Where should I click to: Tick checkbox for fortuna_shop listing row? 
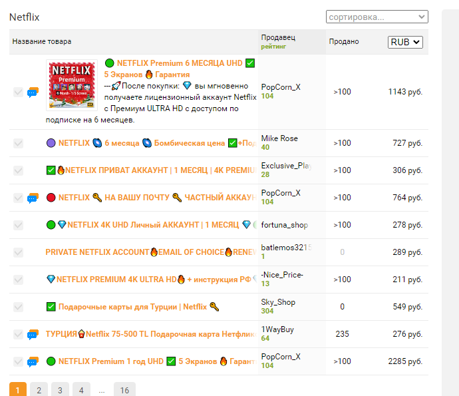coord(18,225)
